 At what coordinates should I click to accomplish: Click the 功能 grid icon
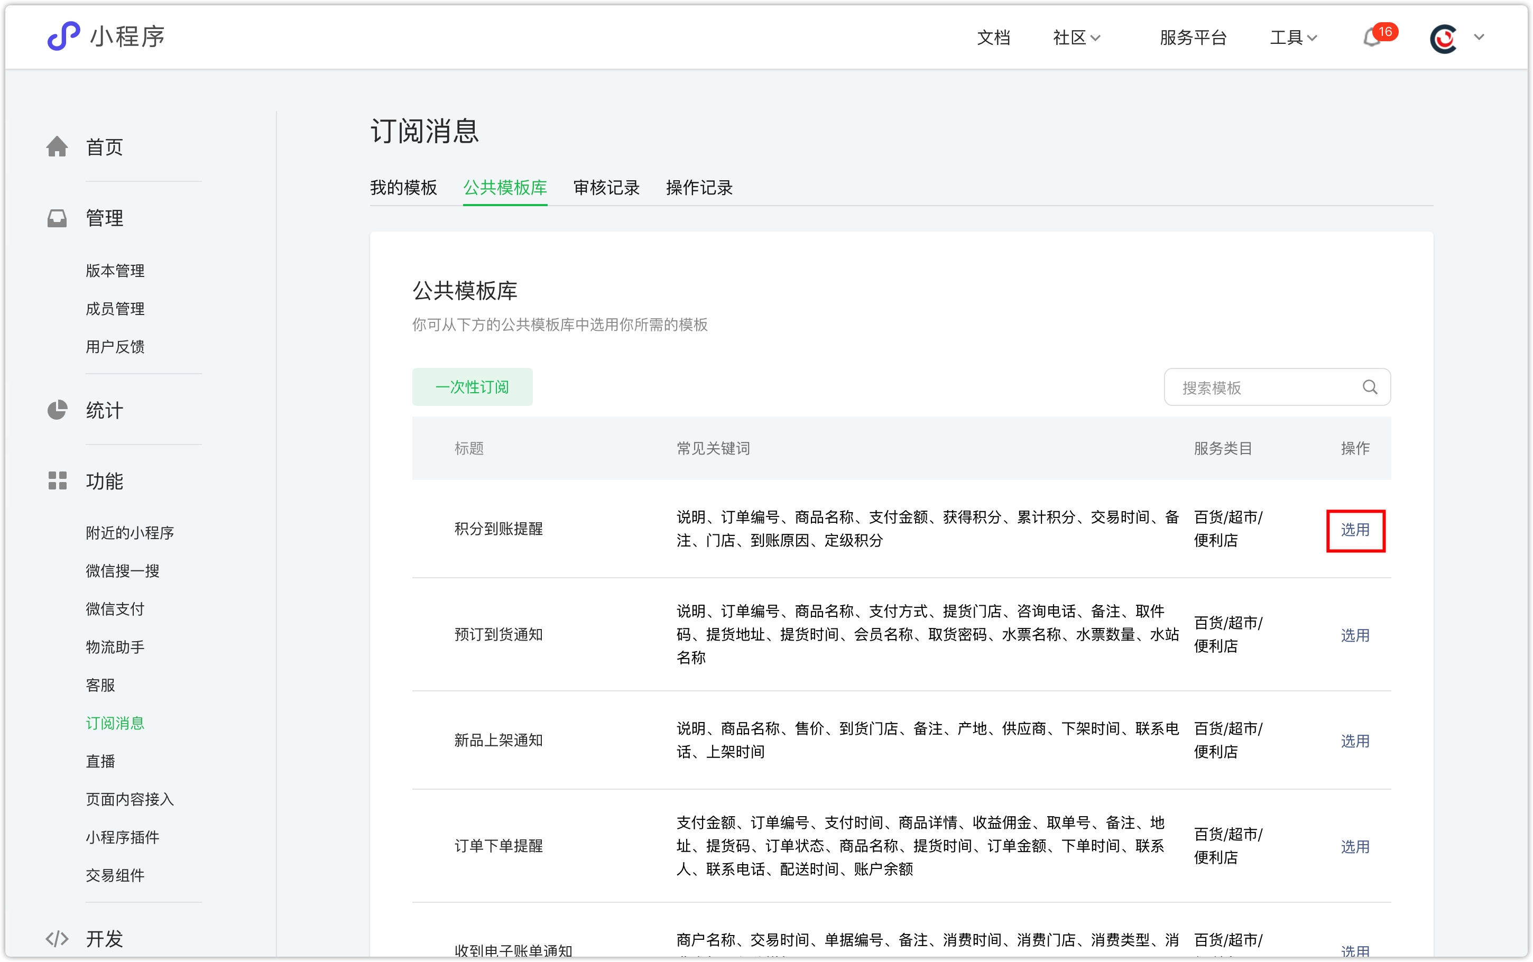coord(57,481)
